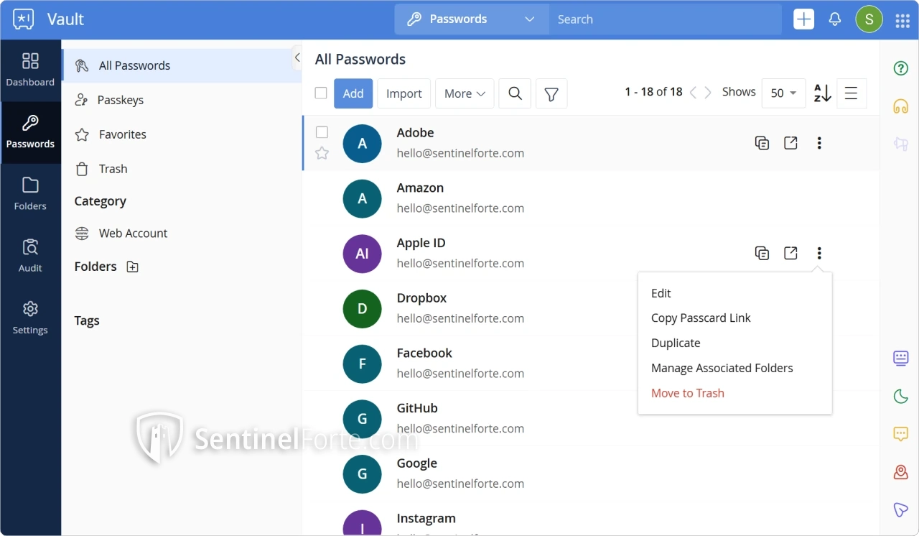Image resolution: width=919 pixels, height=536 pixels.
Task: Click the A-Z sort icon
Action: pyautogui.click(x=822, y=93)
